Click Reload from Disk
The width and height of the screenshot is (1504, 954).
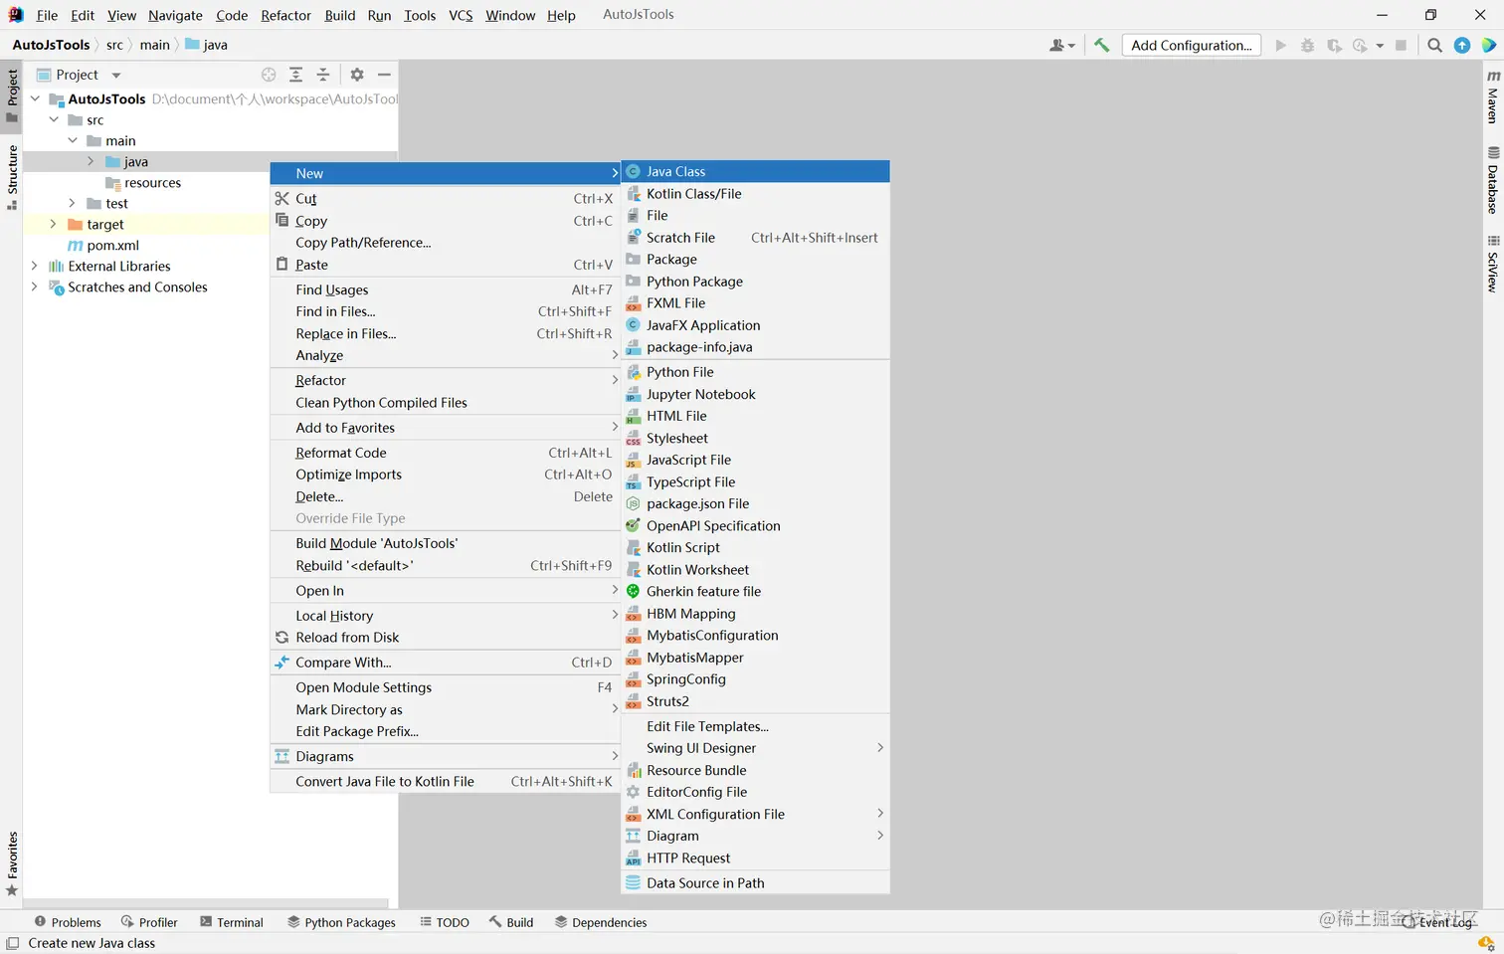click(x=445, y=638)
